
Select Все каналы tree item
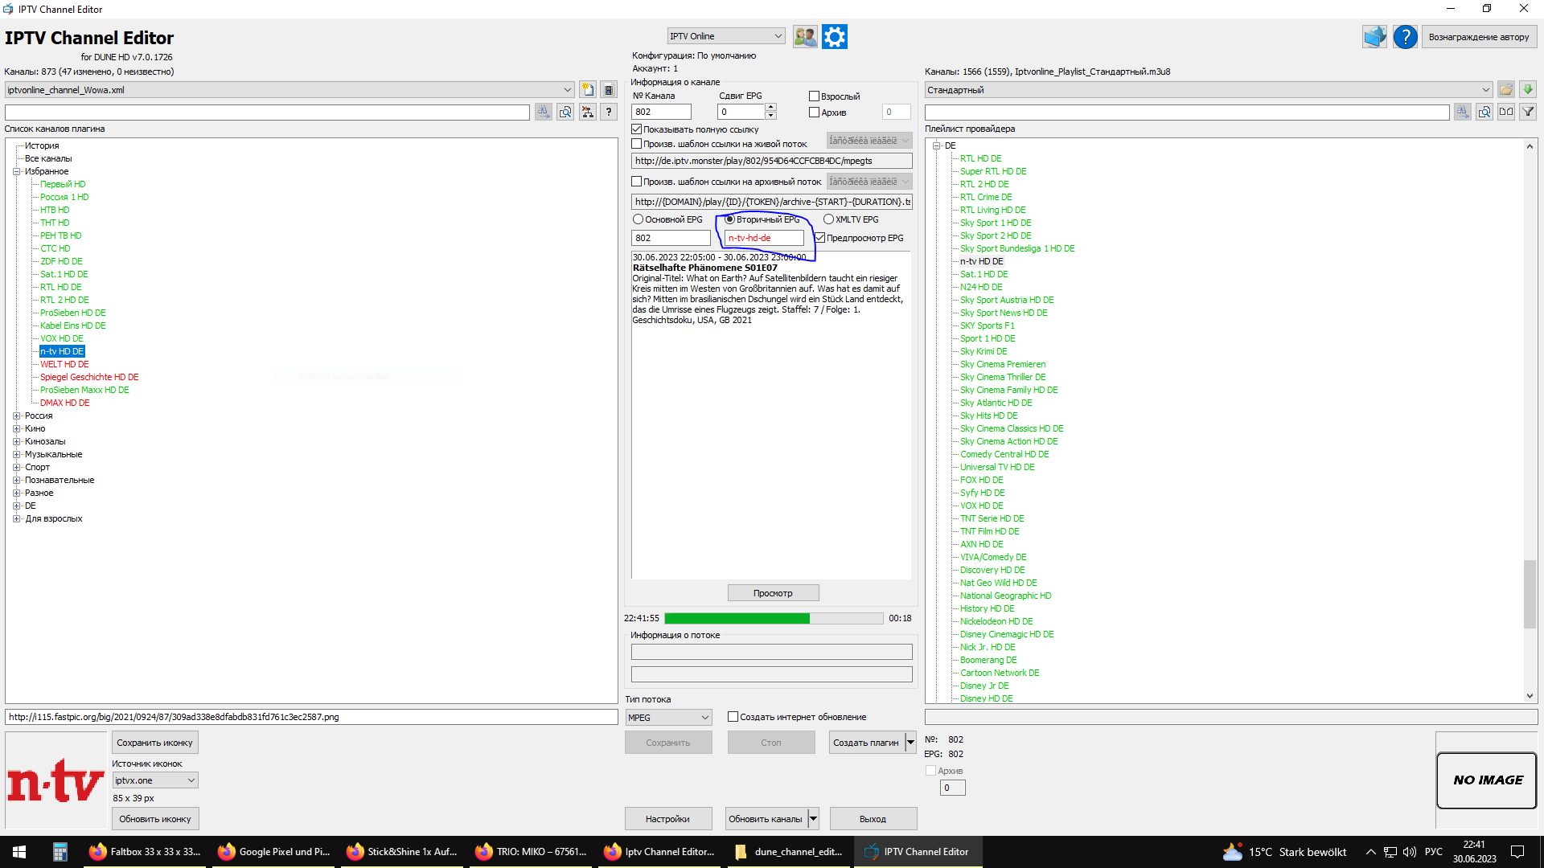[x=48, y=158]
